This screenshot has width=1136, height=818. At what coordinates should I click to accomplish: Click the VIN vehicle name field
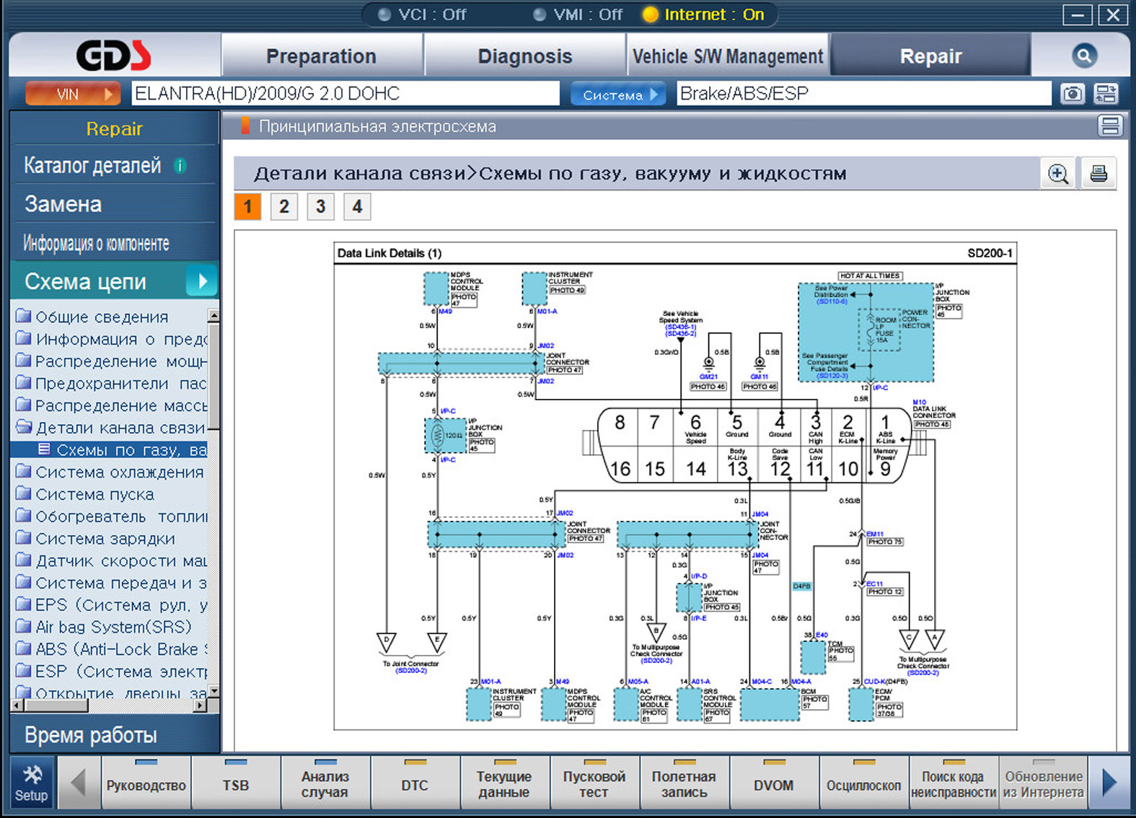pyautogui.click(x=345, y=94)
